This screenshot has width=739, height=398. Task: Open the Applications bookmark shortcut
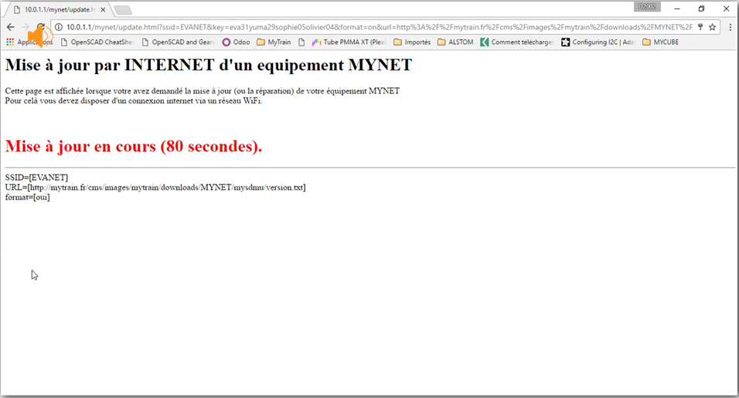[29, 42]
